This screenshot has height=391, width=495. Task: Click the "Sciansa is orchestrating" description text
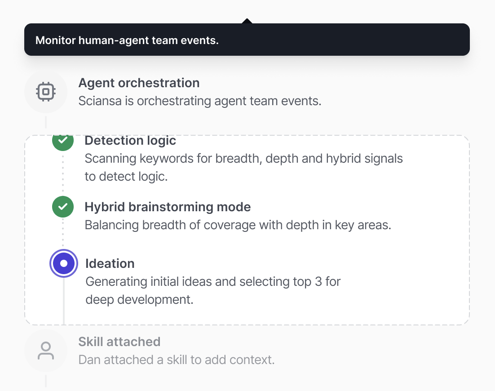(200, 101)
